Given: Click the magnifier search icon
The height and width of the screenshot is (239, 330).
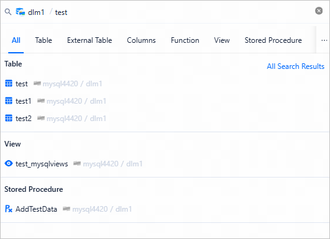Looking at the screenshot, I should (8, 12).
